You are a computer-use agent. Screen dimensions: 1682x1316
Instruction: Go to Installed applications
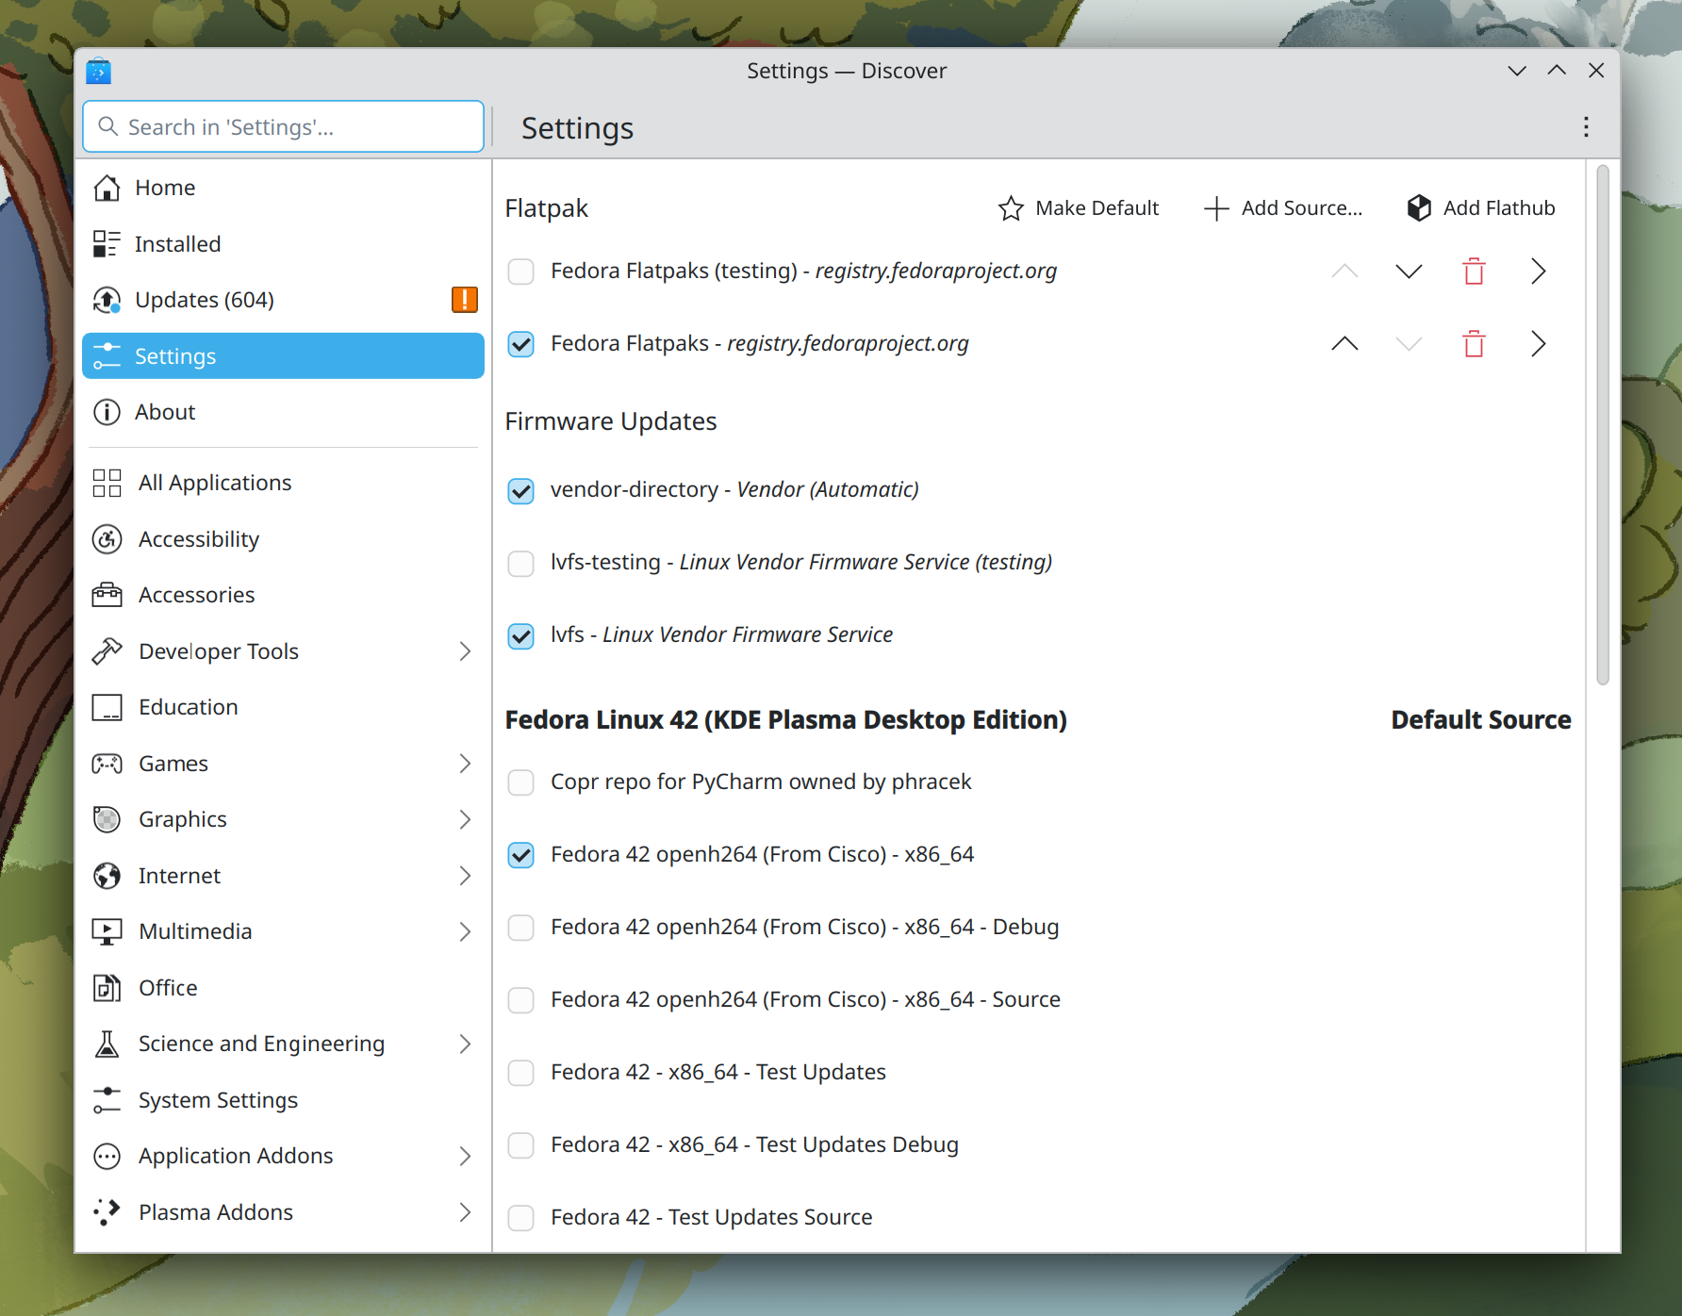pos(283,244)
